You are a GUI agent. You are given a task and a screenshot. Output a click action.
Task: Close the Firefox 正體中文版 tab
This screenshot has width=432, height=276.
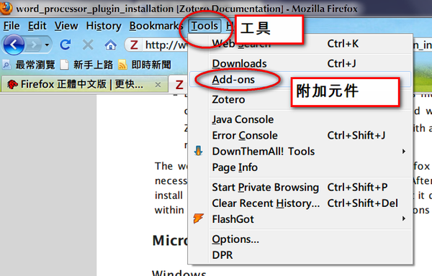[158, 85]
